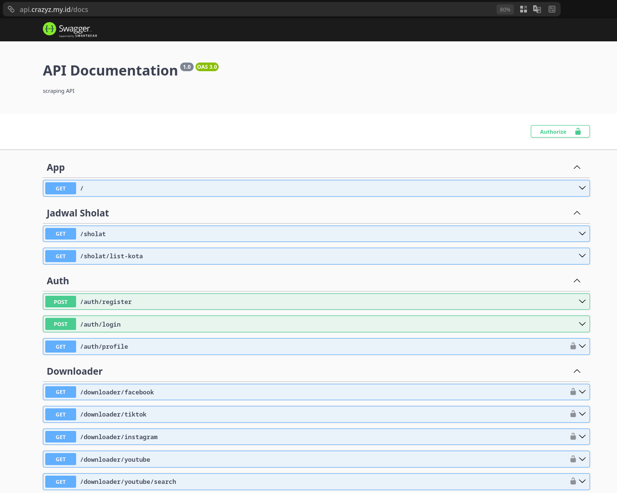Open the Authorize button
617x493 pixels.
[560, 132]
